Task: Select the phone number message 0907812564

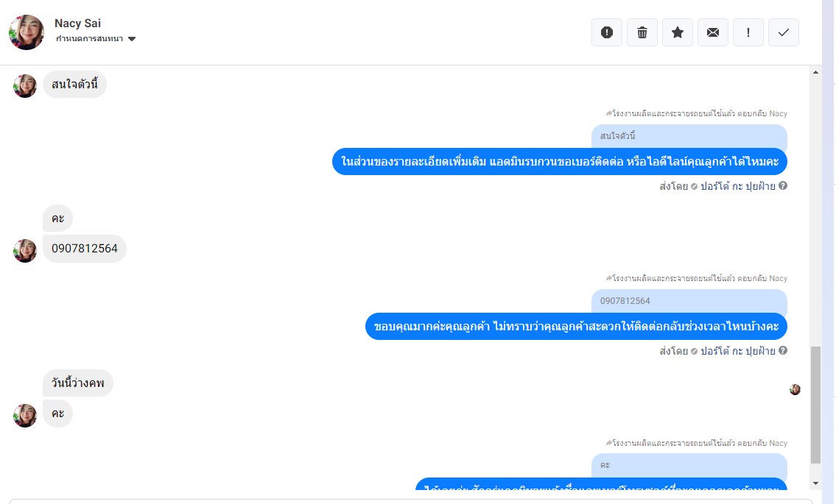Action: [84, 248]
